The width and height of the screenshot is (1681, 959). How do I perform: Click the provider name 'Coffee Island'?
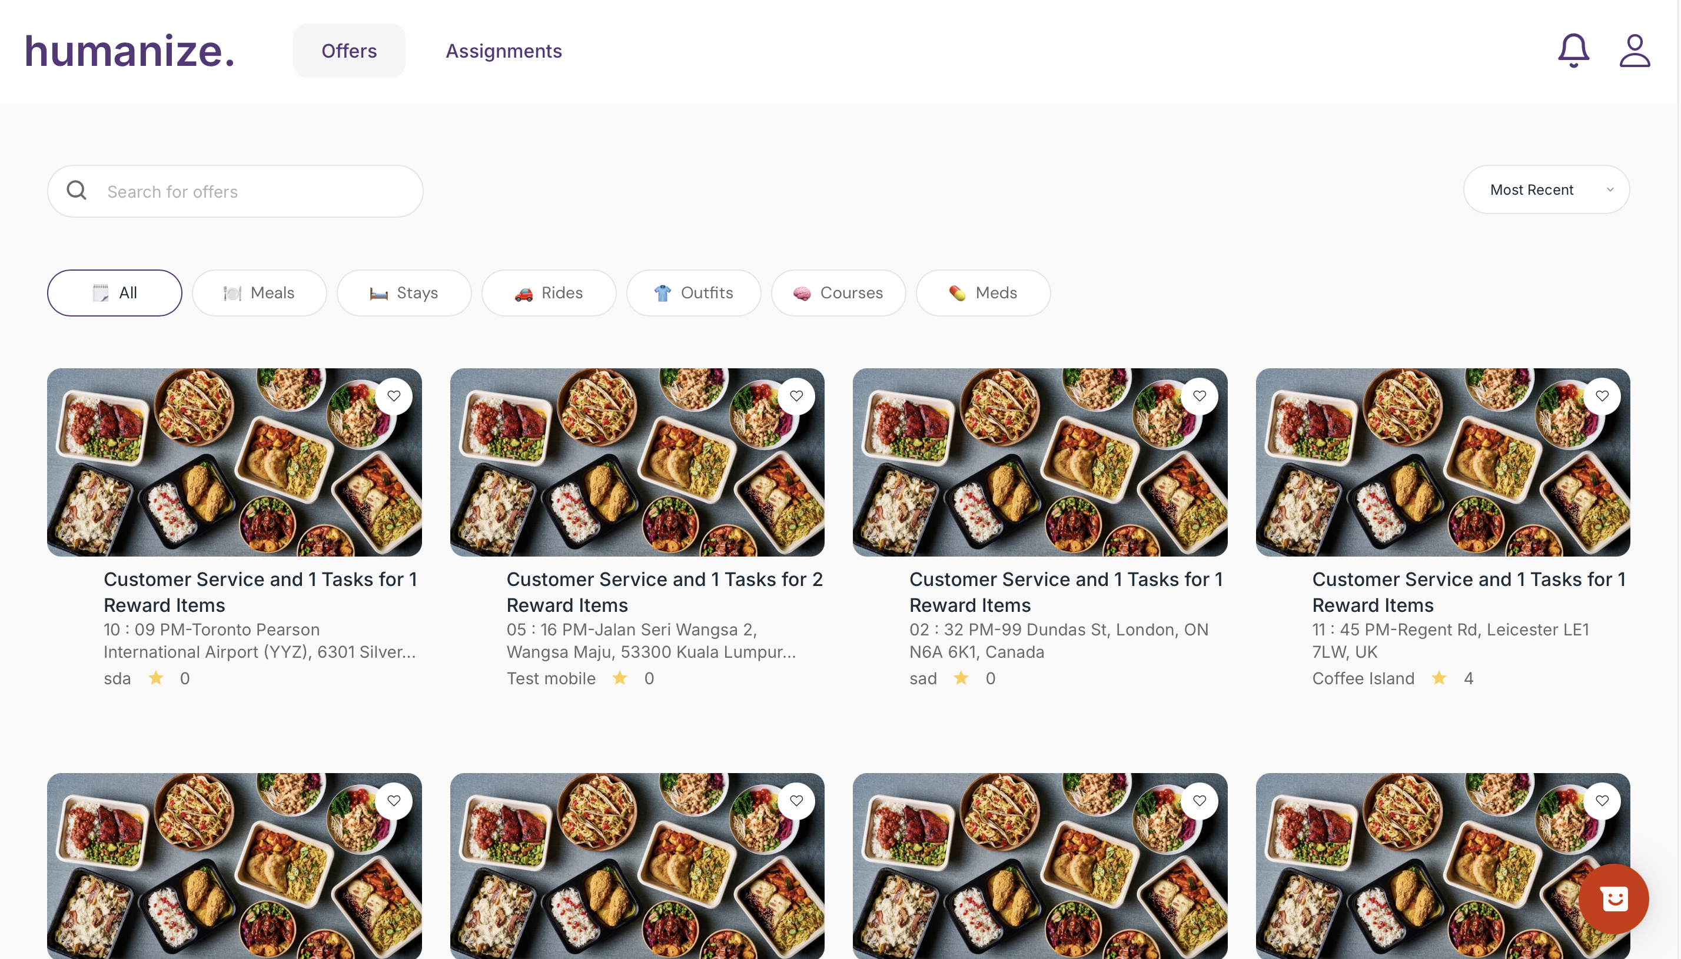(1364, 678)
